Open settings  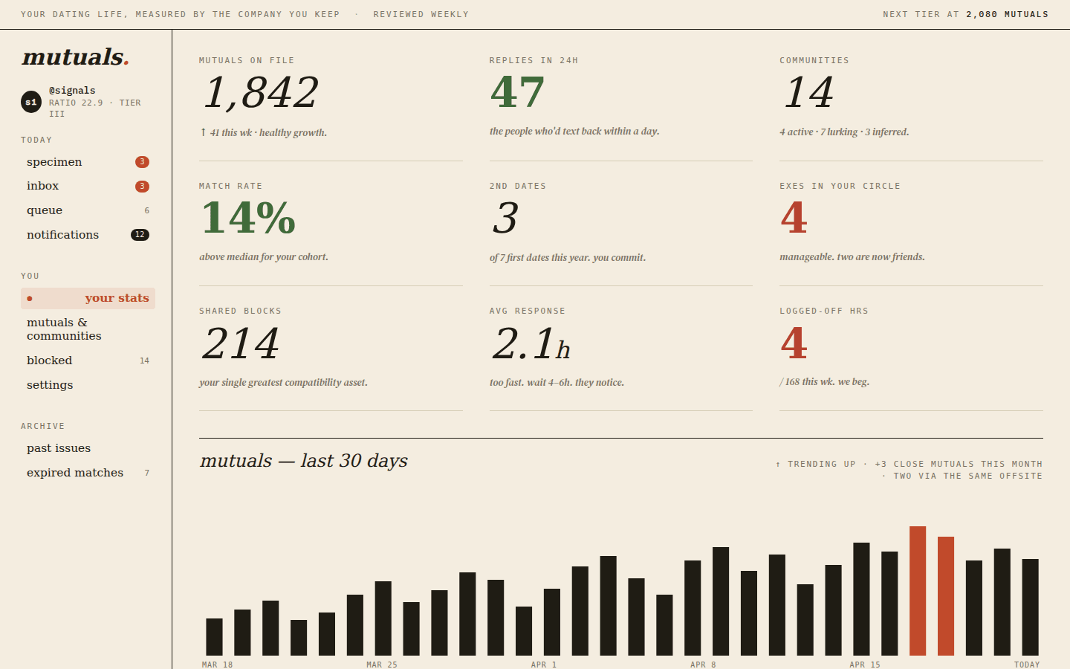(88, 385)
